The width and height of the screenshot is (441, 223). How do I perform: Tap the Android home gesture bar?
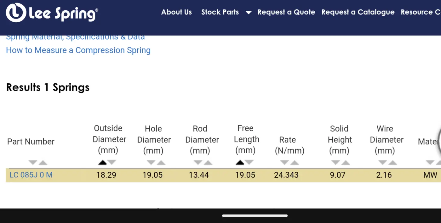pyautogui.click(x=255, y=216)
